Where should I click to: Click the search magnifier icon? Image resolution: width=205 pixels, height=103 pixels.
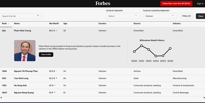pos(38,16)
